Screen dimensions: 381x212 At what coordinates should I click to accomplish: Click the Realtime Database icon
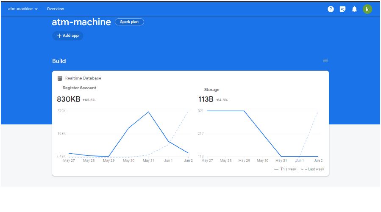60,78
